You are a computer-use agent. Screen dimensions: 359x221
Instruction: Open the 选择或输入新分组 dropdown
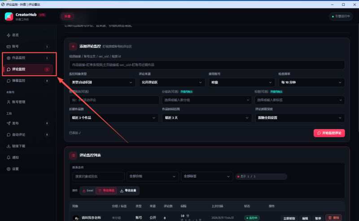click(x=207, y=100)
